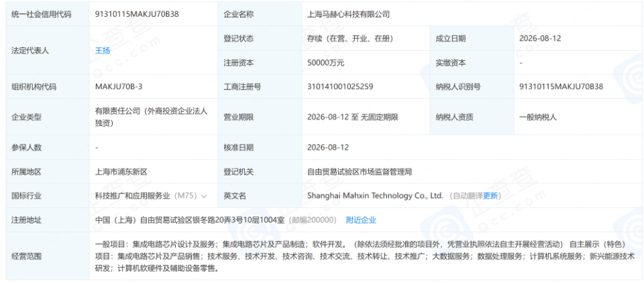Image resolution: width=644 pixels, height=283 pixels.
Task: Click the registration authority 自由贸易试验区市场监督管理局
Action: pos(360,171)
